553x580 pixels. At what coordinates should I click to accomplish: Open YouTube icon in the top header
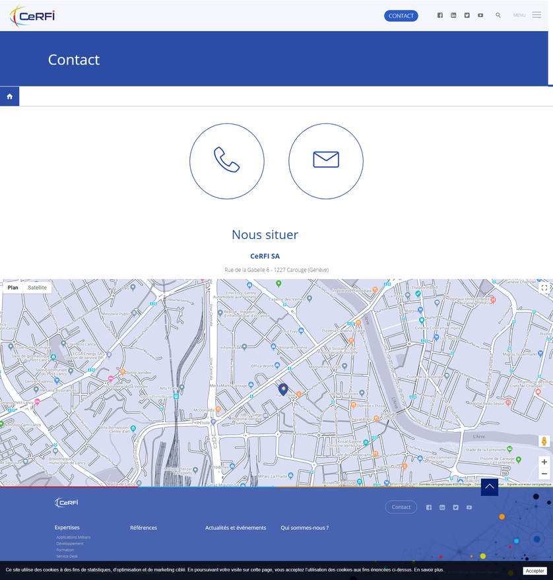coord(480,15)
